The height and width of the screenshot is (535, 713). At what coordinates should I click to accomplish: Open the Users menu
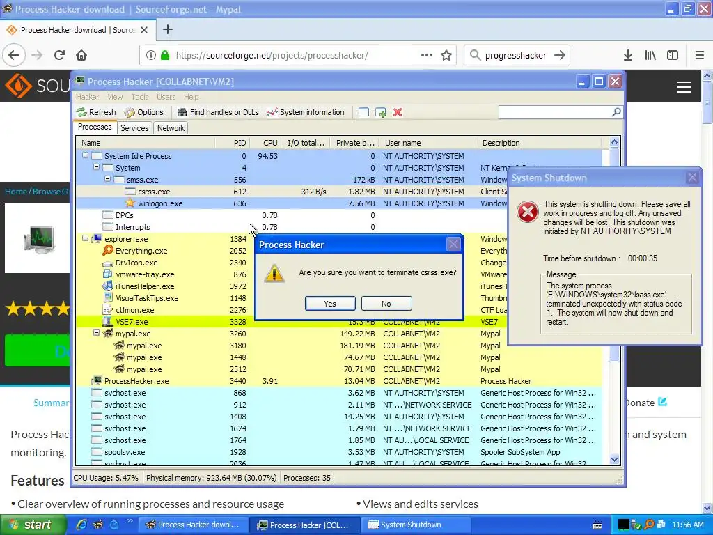166,97
